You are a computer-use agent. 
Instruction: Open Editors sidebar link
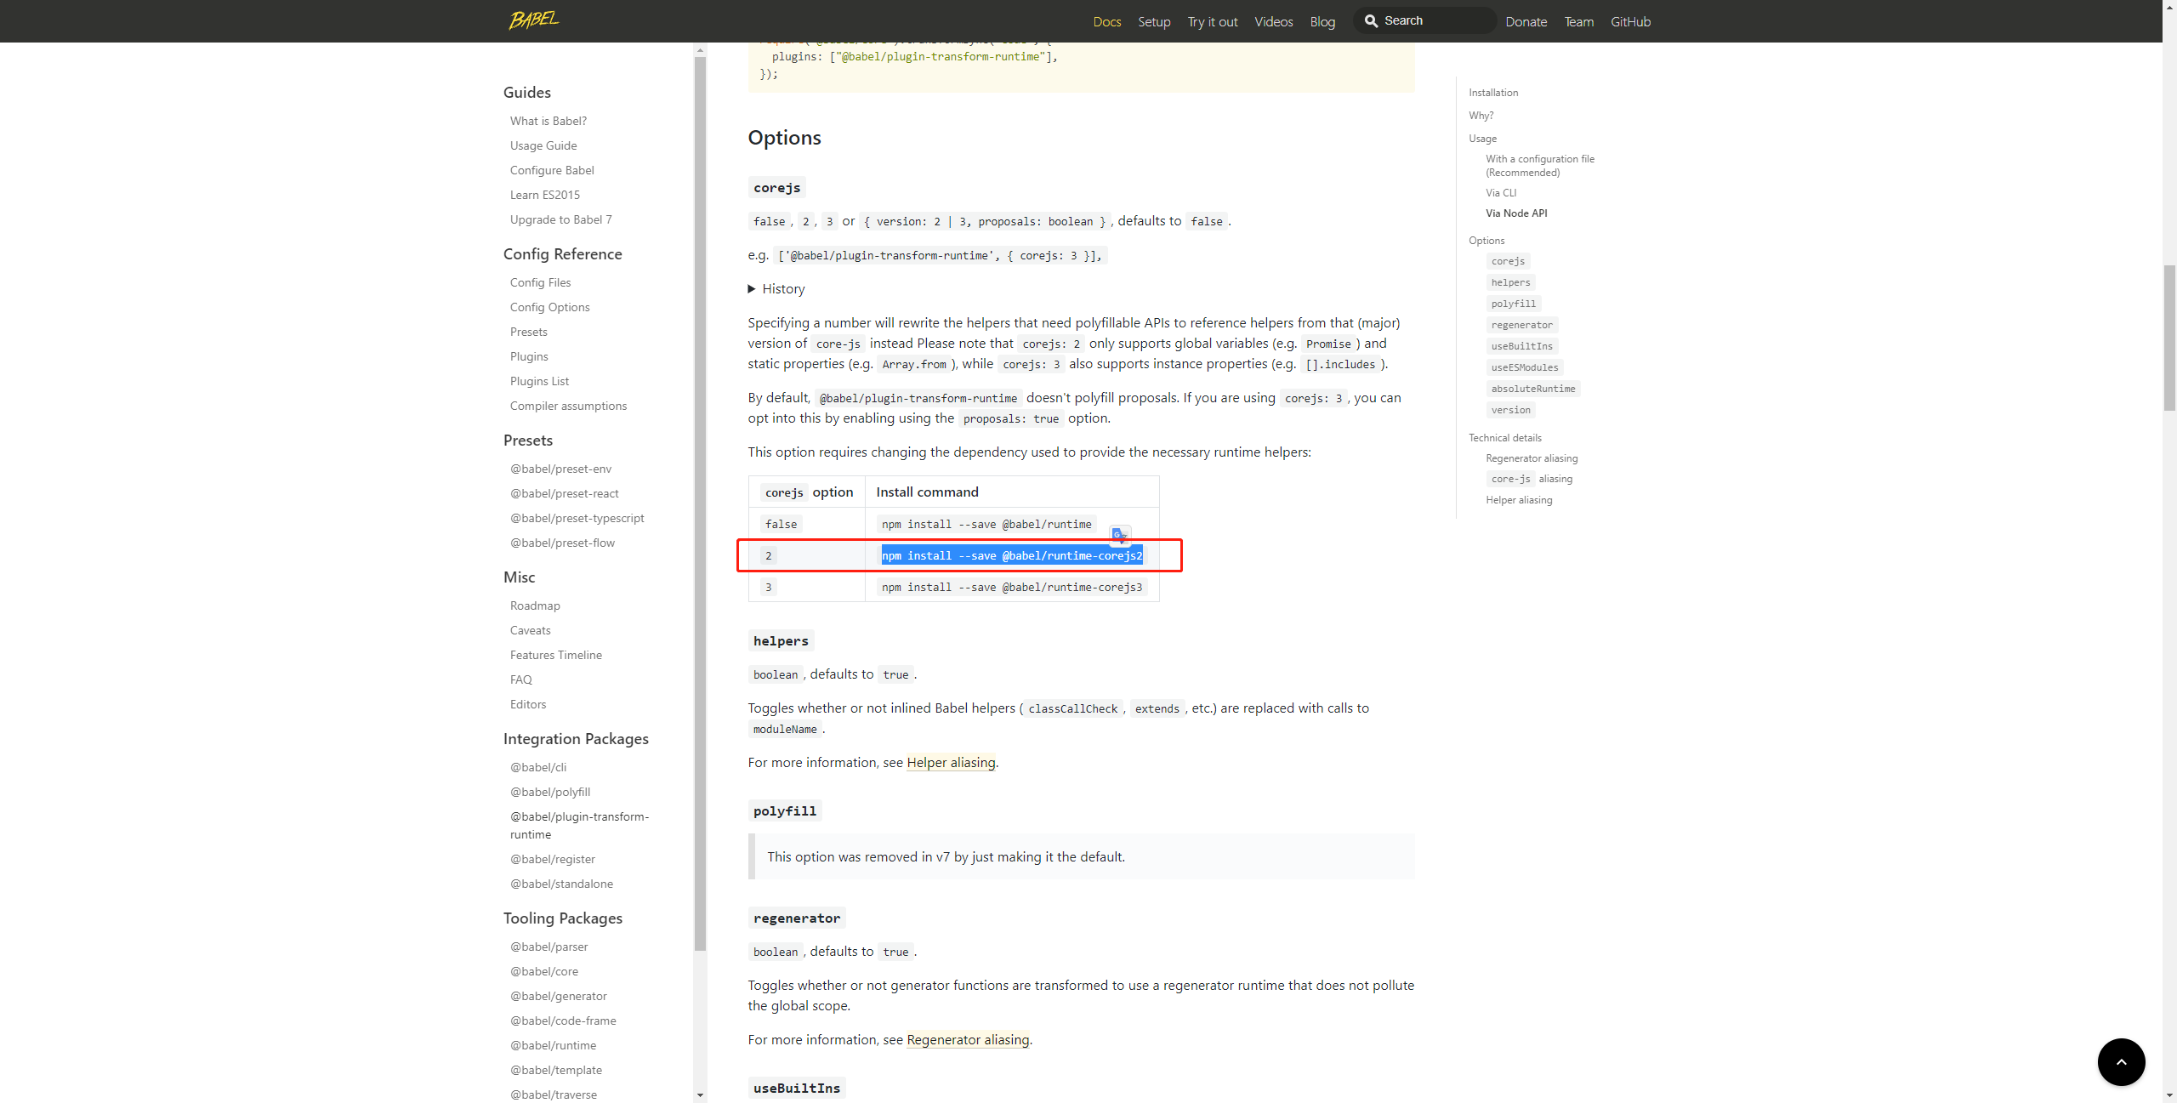528,704
